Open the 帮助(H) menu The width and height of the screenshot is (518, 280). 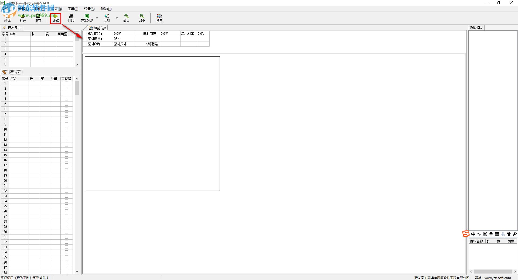tap(106, 9)
